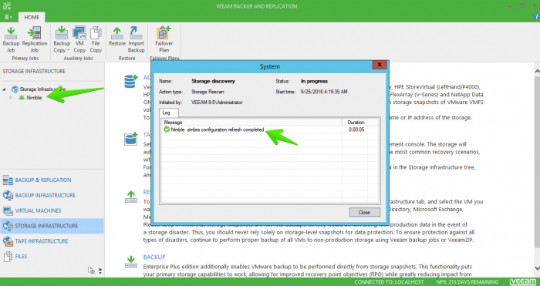Click the Message column header
This screenshot has height=286, width=540.
pos(251,122)
